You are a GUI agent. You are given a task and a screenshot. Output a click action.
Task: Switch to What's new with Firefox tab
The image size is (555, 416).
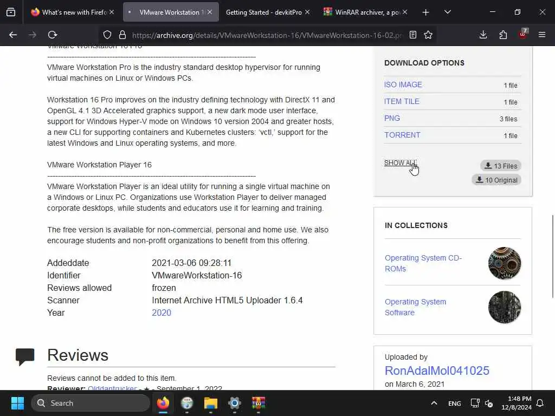tap(73, 12)
